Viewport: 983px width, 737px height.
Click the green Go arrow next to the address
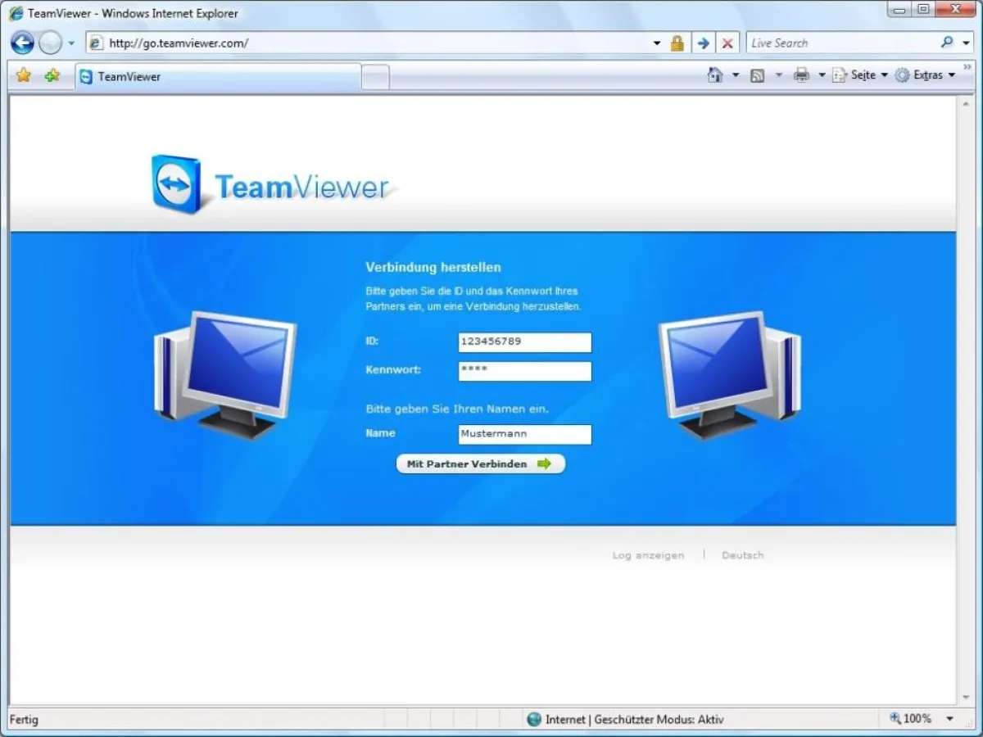click(x=703, y=42)
